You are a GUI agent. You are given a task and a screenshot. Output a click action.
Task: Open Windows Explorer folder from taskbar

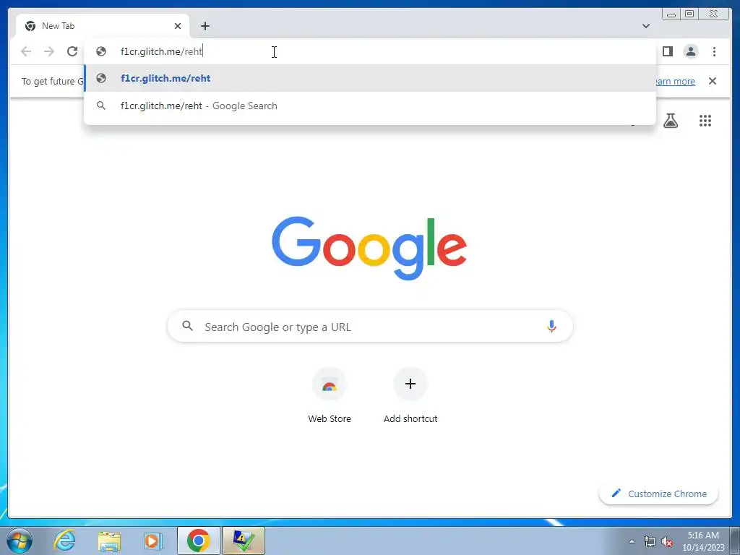(109, 541)
